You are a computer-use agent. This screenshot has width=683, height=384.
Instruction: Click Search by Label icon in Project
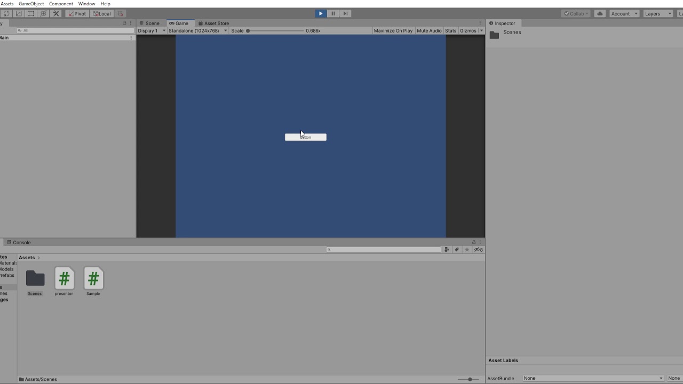click(457, 250)
